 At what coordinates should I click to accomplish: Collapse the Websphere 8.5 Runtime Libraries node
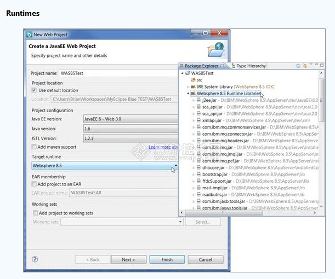click(188, 94)
